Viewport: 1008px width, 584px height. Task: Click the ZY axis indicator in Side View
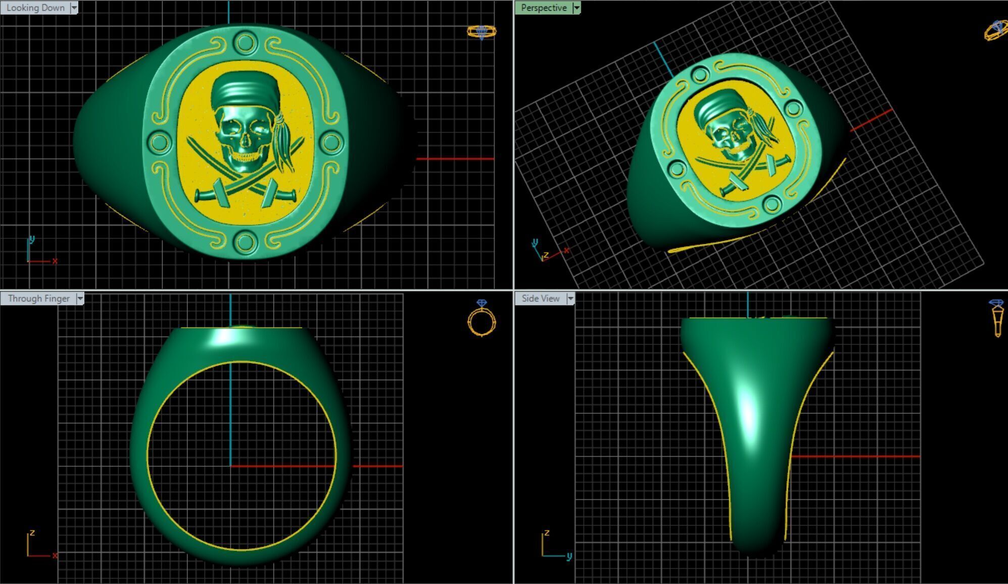[x=557, y=544]
